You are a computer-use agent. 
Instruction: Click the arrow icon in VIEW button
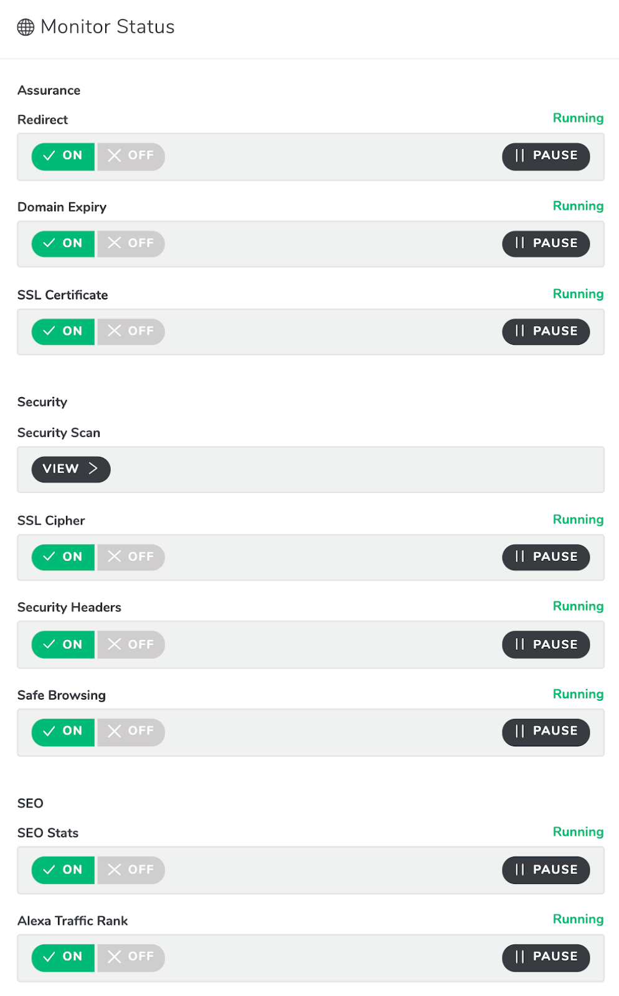pyautogui.click(x=93, y=469)
